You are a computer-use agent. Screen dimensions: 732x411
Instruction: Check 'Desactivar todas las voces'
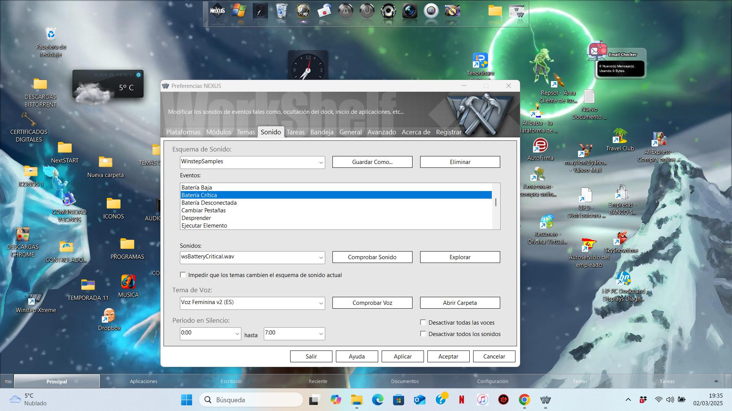(423, 322)
